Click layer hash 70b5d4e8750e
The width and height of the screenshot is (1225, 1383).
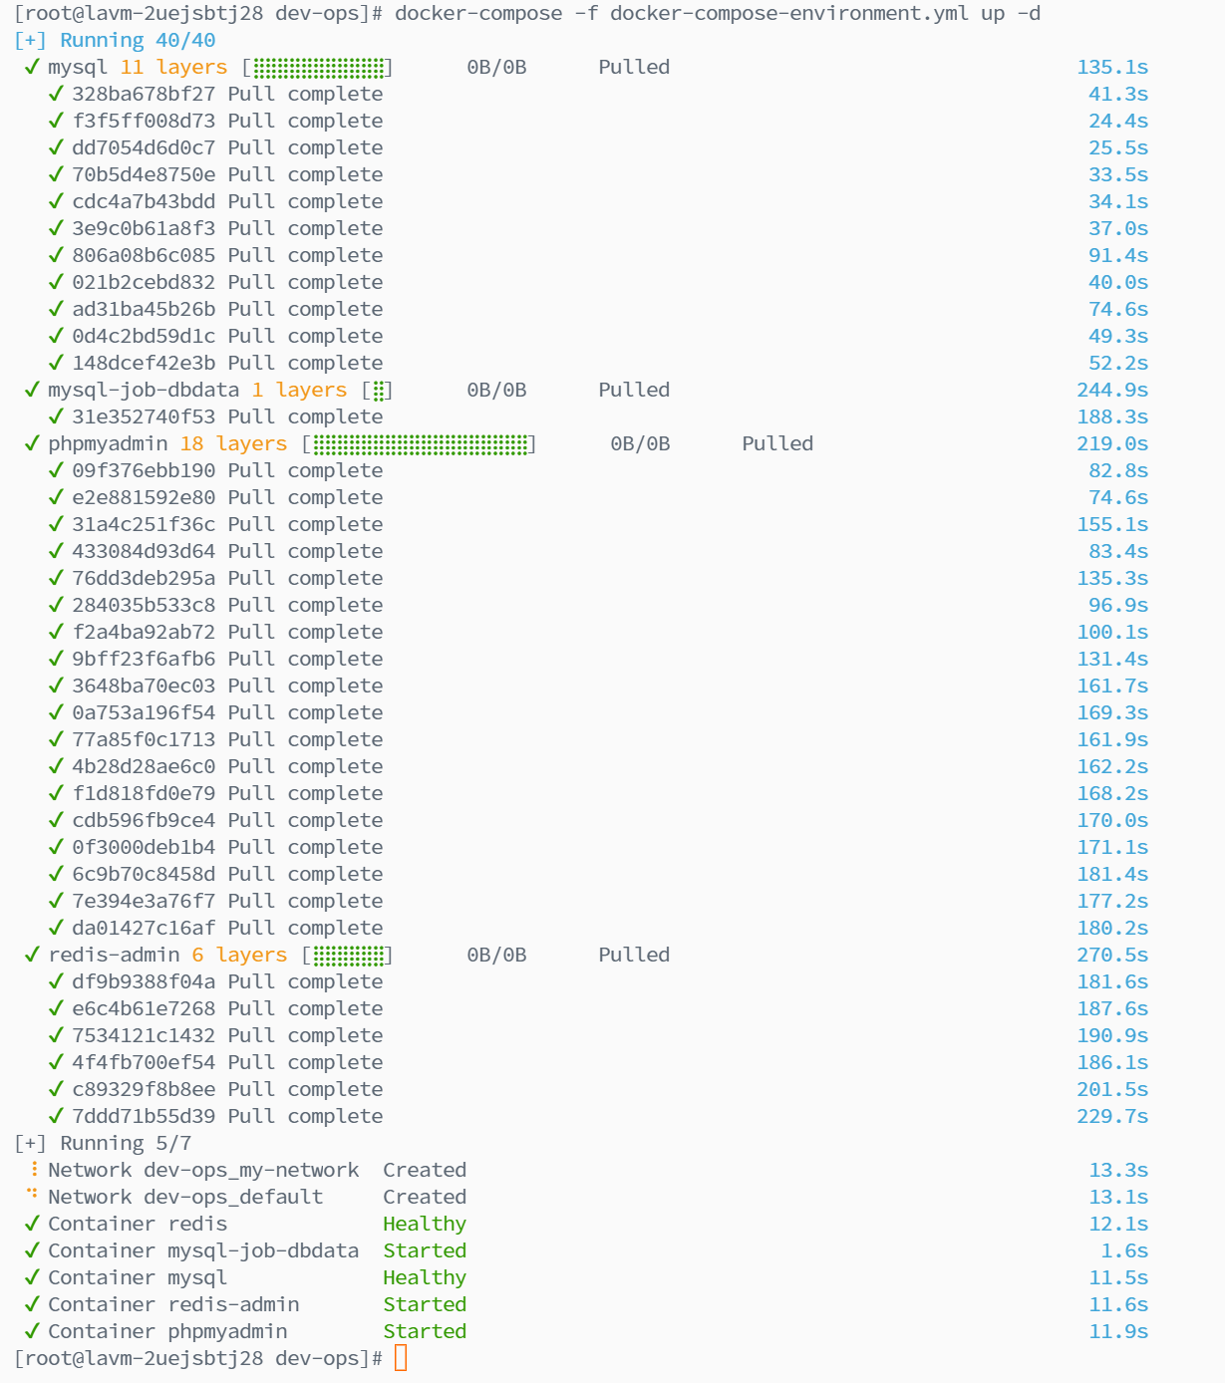point(144,175)
